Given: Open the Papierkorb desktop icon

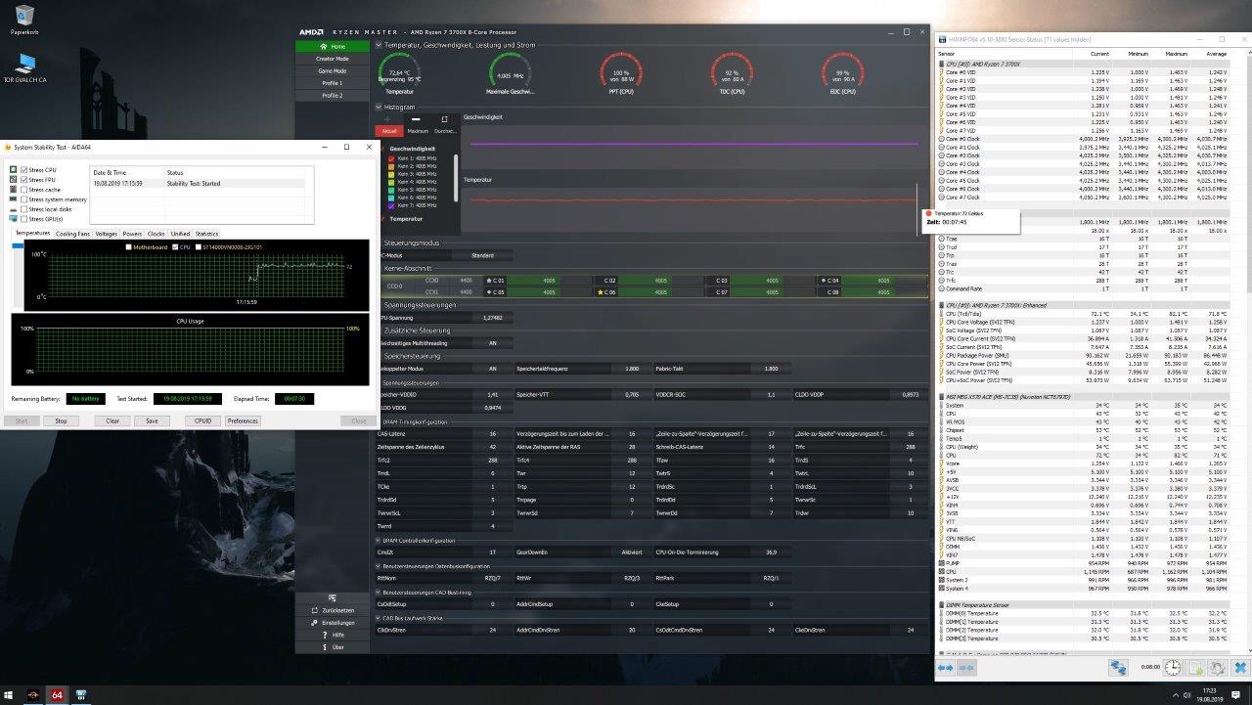Looking at the screenshot, I should (x=23, y=20).
